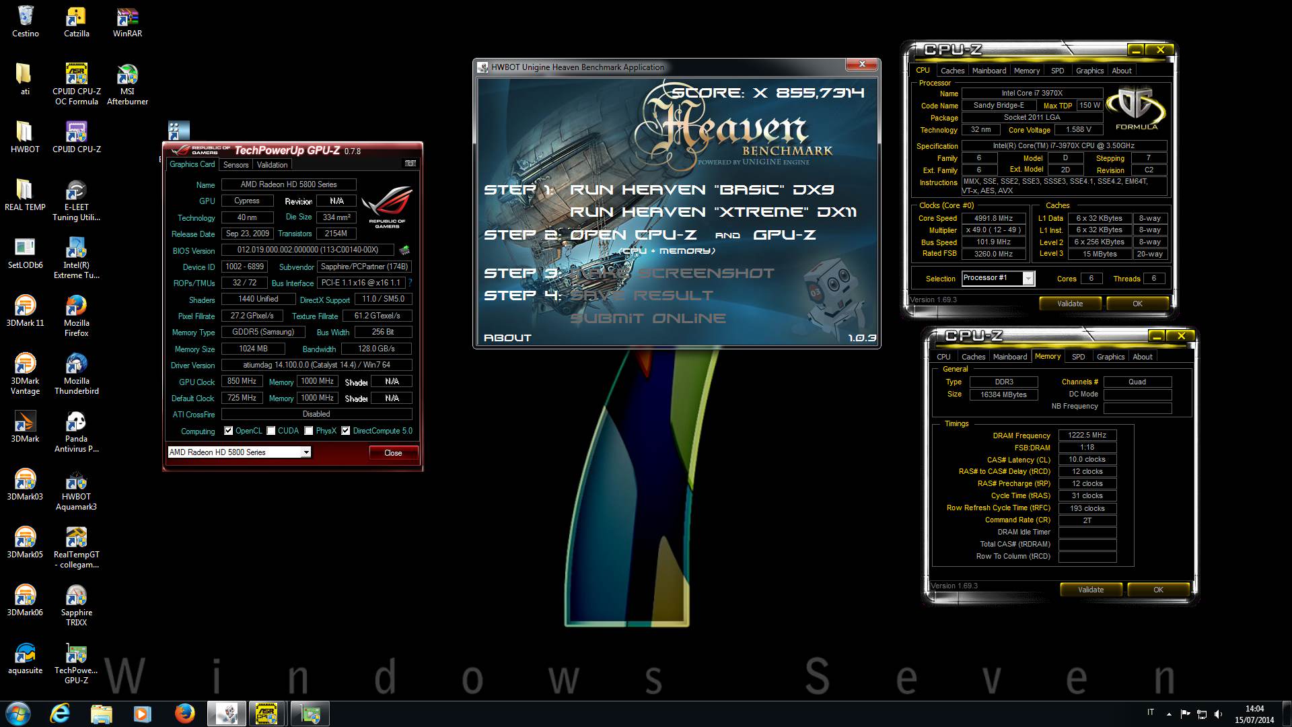Open Windows Explorer taskbar folder
Viewport: 1292px width, 727px height.
click(x=101, y=714)
